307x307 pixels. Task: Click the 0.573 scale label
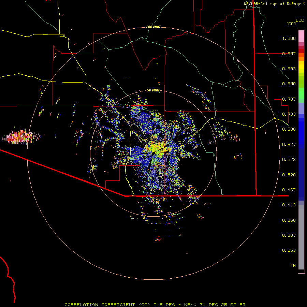click(289, 160)
